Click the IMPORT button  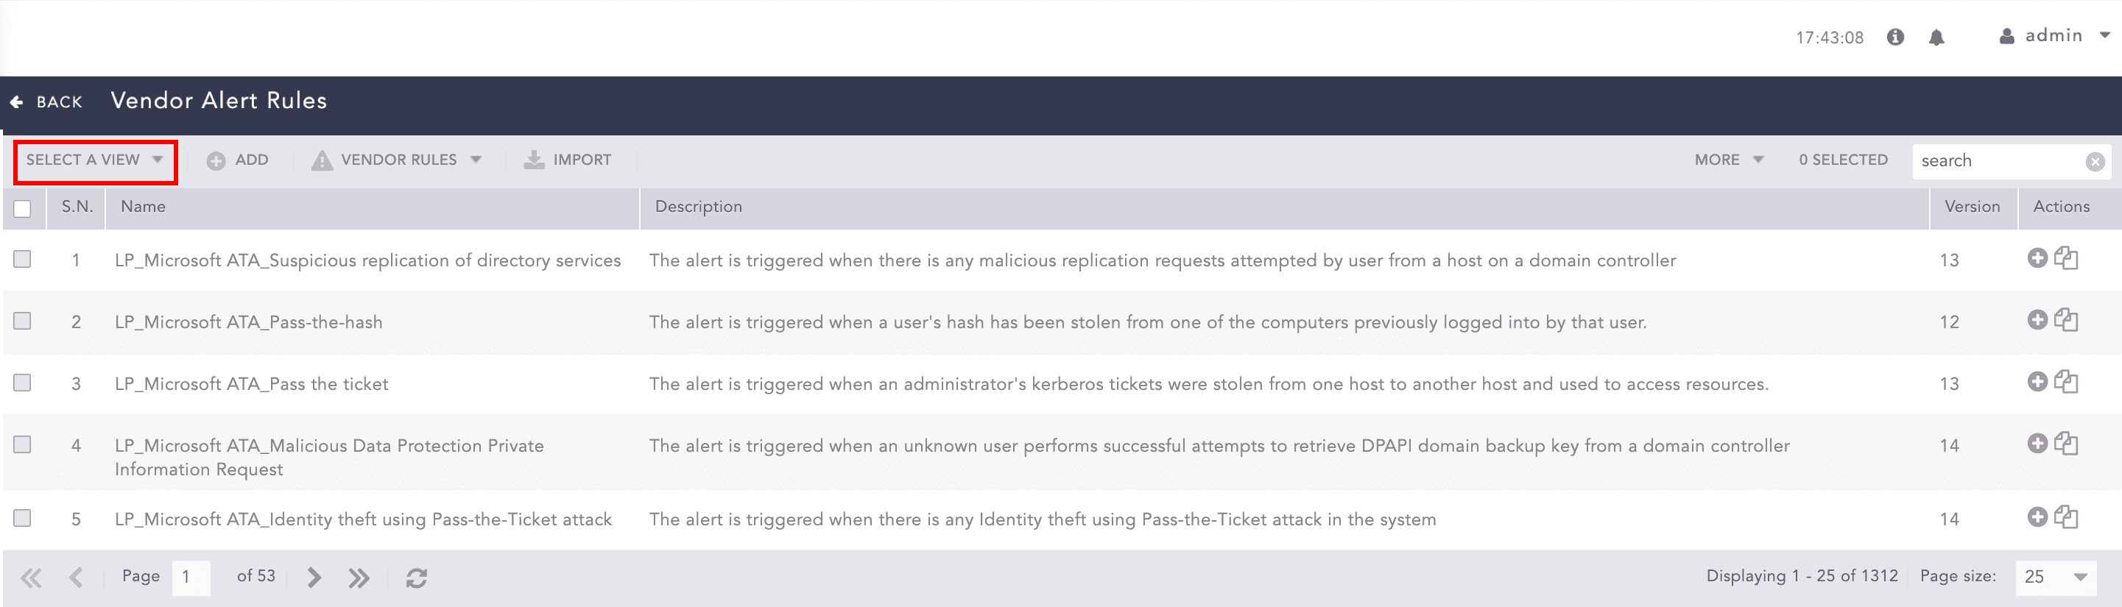(x=568, y=160)
